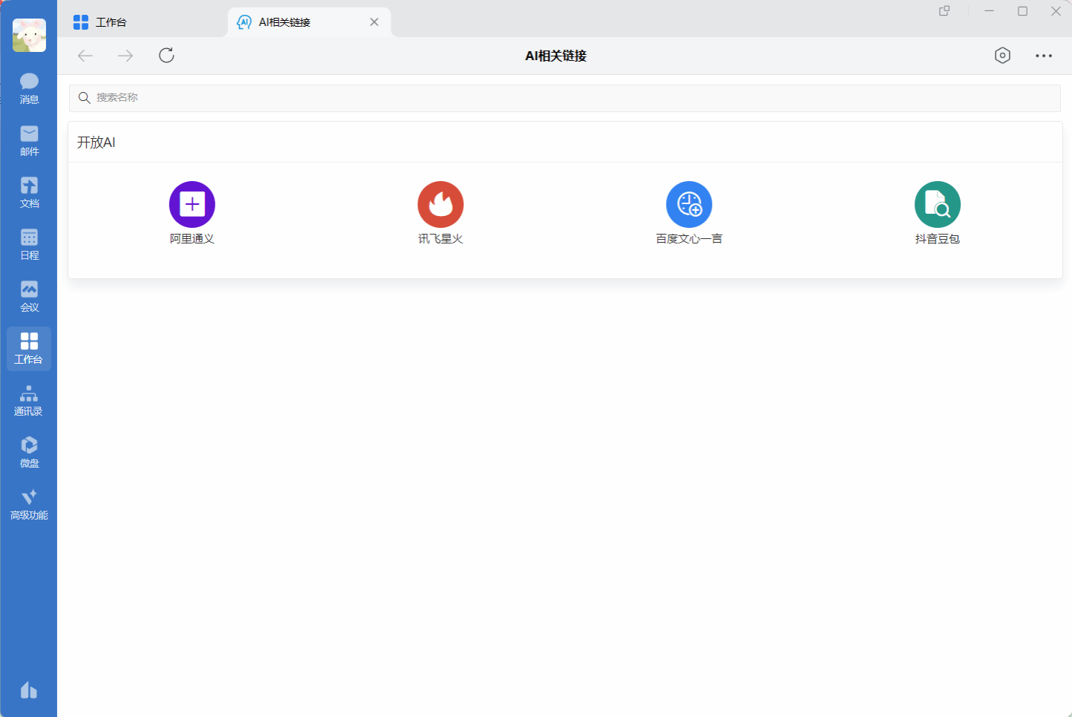Click the icon at the sidebar bottom
Image resolution: width=1072 pixels, height=717 pixels.
click(x=29, y=690)
